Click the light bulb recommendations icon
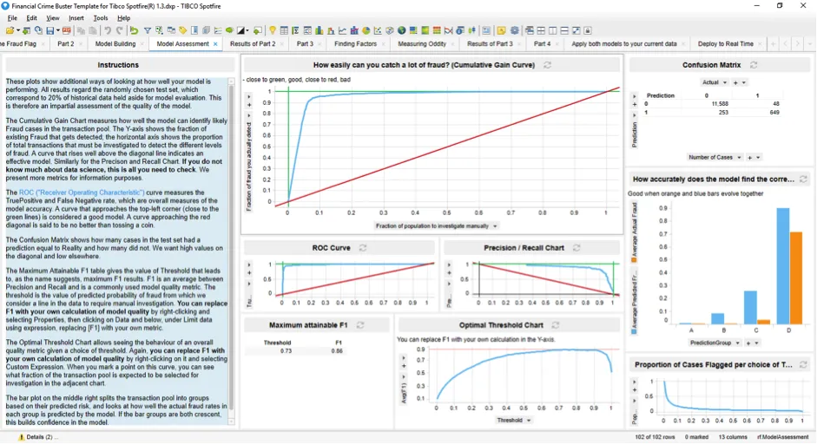The image size is (817, 444). coord(272,30)
